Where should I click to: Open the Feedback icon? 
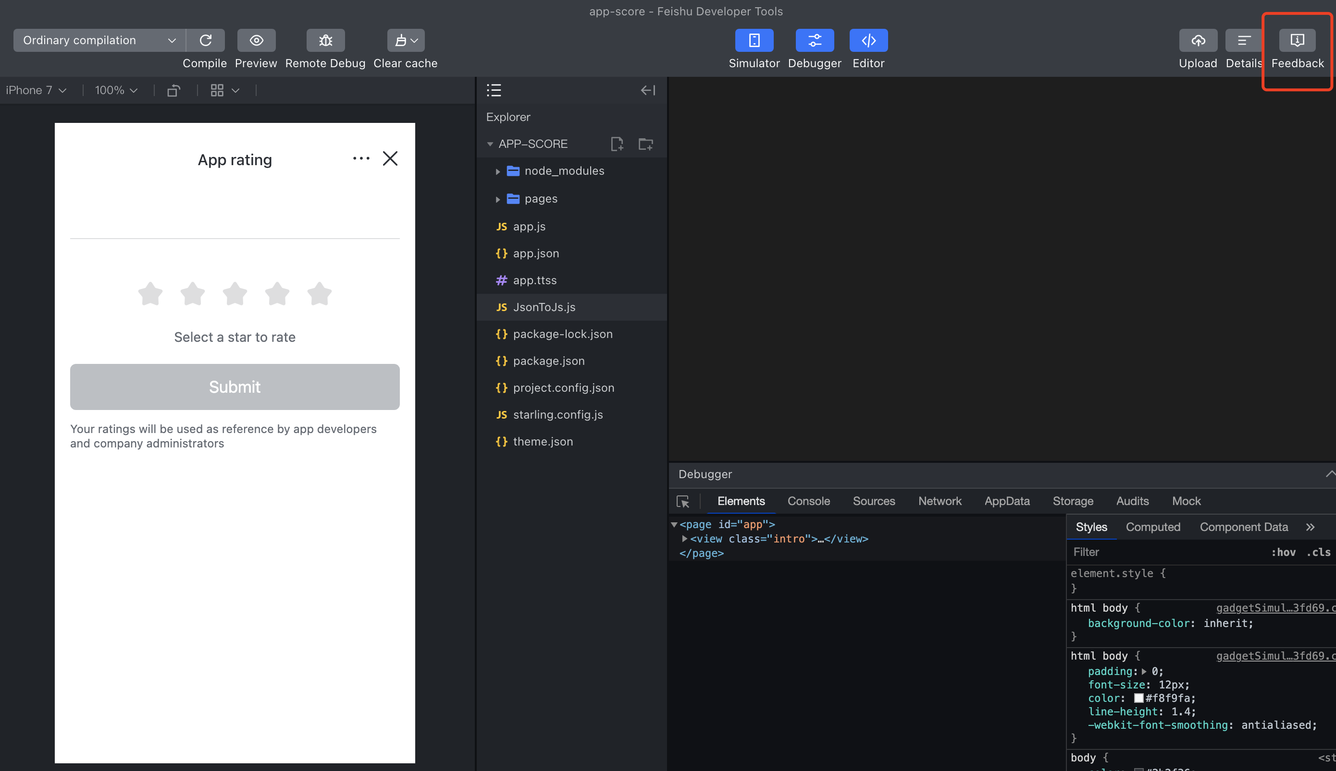coord(1297,40)
